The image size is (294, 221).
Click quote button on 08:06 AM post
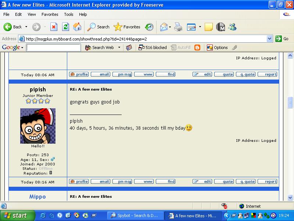click(224, 74)
